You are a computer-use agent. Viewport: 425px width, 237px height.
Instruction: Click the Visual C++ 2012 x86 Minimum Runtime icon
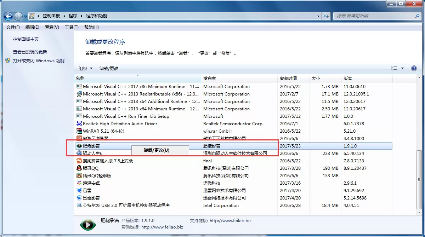click(79, 87)
